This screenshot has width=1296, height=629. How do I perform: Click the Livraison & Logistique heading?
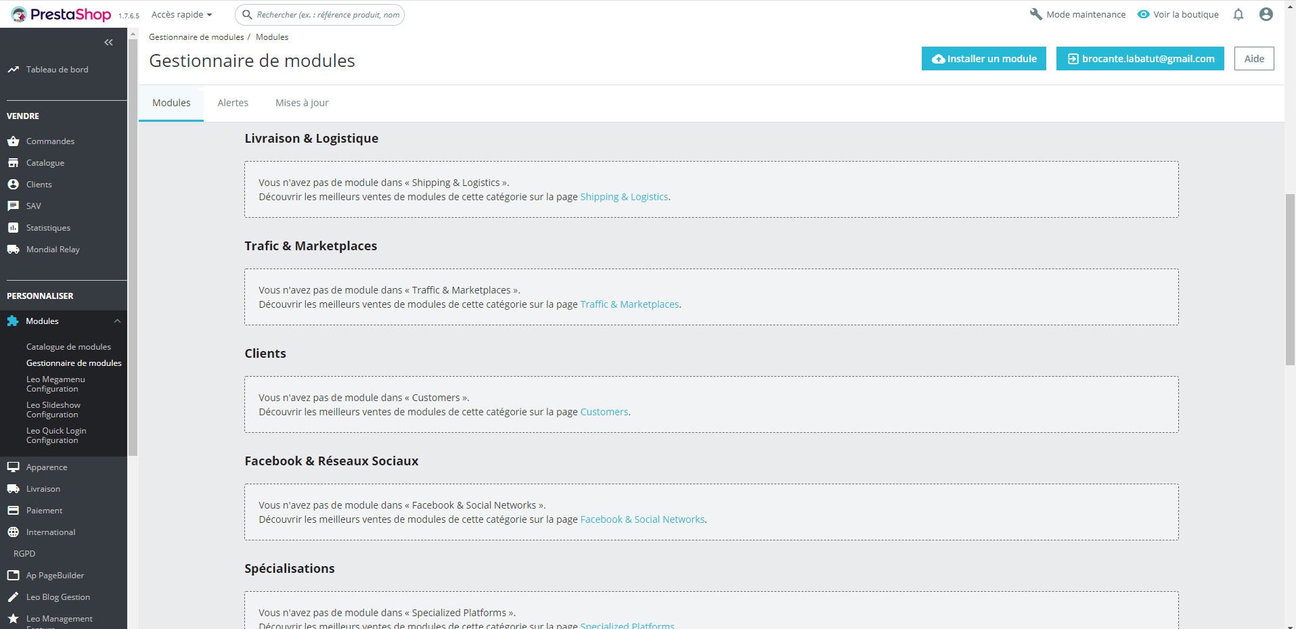coord(311,139)
